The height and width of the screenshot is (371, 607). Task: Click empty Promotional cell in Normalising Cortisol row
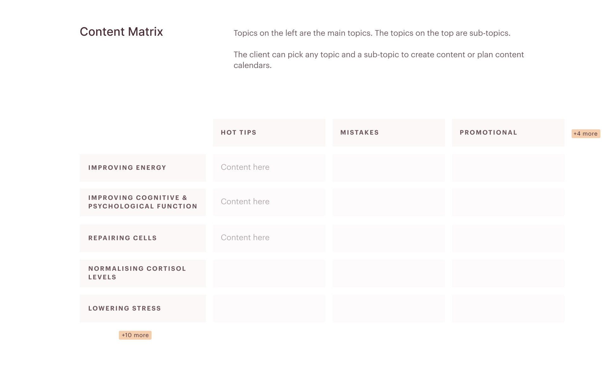(508, 273)
